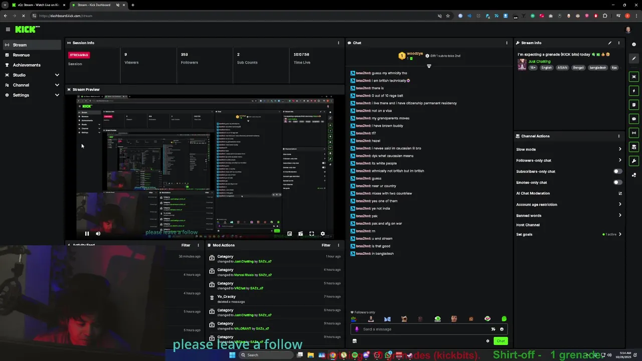642x361 pixels.
Task: Open Chat panel three-dot menu
Action: pos(507,43)
